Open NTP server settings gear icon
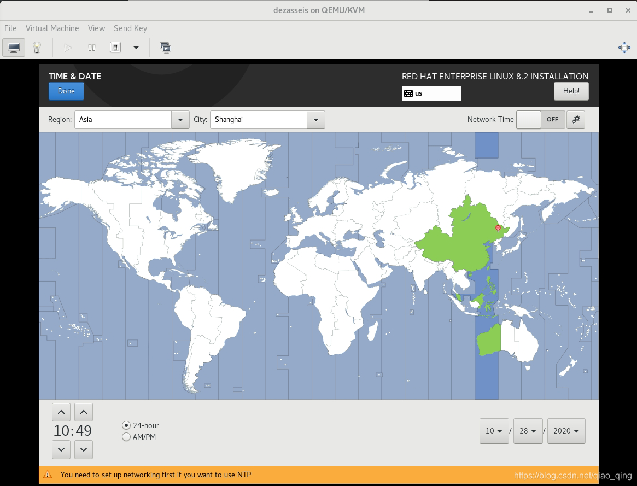 [576, 119]
